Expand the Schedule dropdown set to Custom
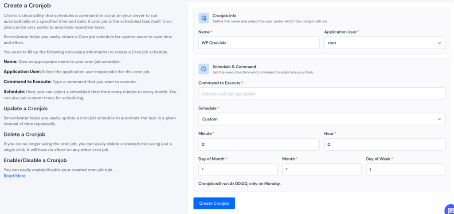 point(321,119)
